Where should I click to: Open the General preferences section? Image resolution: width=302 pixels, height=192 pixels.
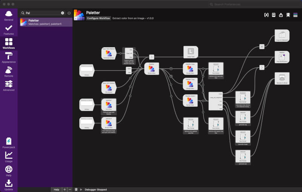[x=9, y=15]
